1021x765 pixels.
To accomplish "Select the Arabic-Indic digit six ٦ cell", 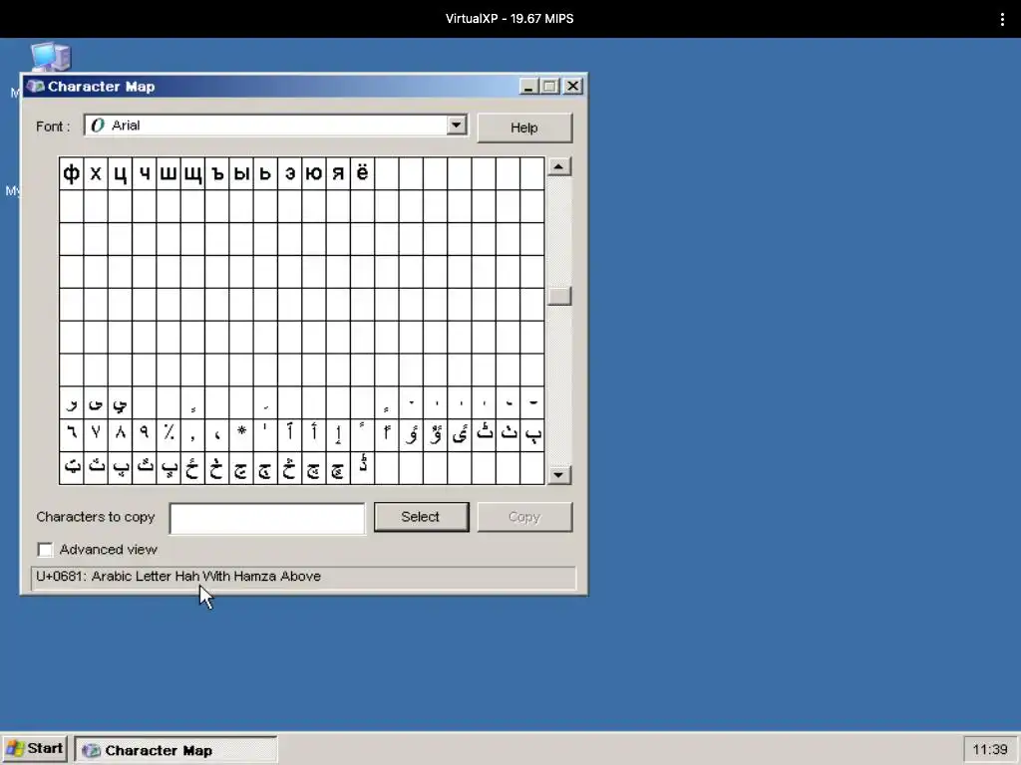I will (x=71, y=435).
